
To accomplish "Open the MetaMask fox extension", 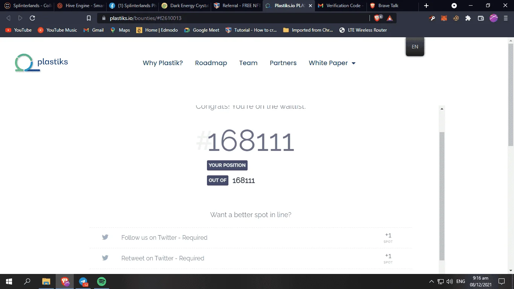I will tap(444, 18).
